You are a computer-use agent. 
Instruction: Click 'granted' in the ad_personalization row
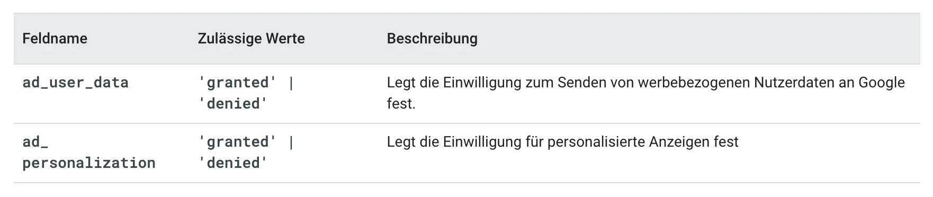coord(237,142)
